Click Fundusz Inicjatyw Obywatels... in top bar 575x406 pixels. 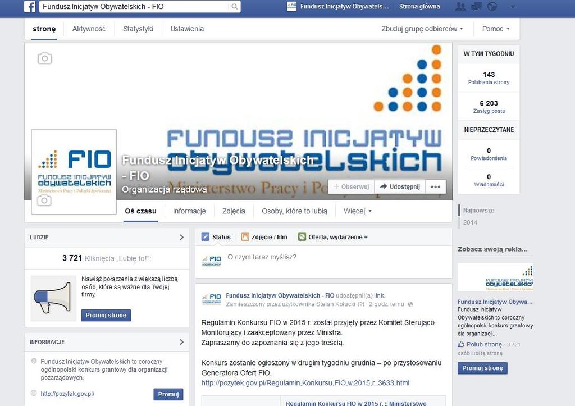pyautogui.click(x=344, y=7)
